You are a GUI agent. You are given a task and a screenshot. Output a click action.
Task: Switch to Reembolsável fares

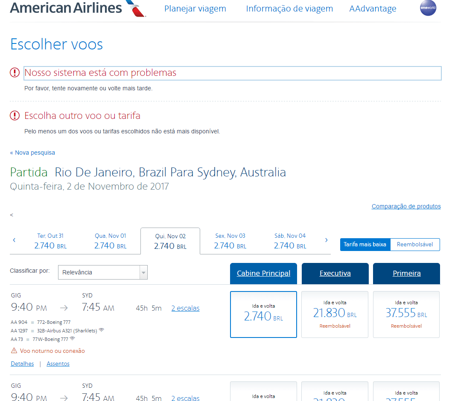click(x=415, y=245)
